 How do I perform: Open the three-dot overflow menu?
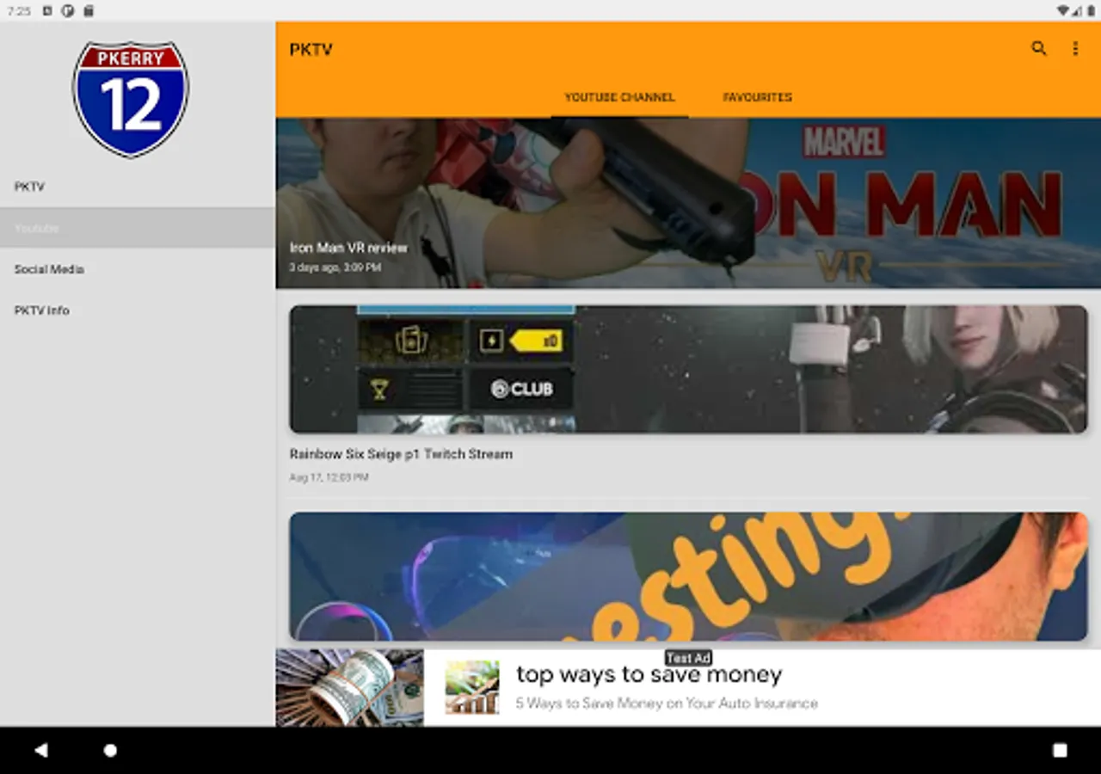tap(1075, 49)
